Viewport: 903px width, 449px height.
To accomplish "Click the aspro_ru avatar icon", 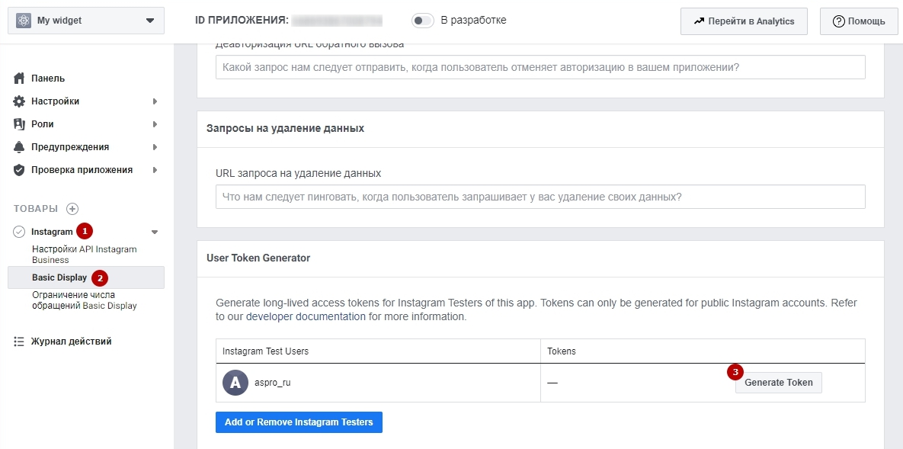I will pos(235,383).
